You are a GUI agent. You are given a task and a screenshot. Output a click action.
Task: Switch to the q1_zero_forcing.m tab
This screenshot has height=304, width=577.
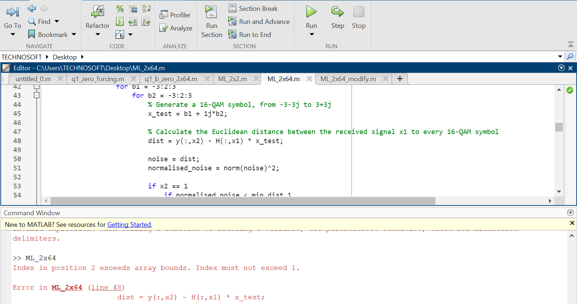98,79
